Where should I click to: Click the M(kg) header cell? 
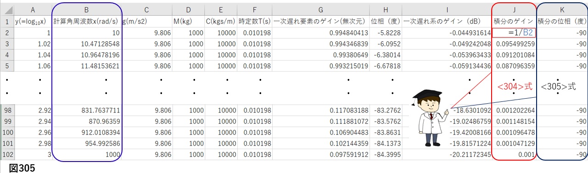point(188,22)
